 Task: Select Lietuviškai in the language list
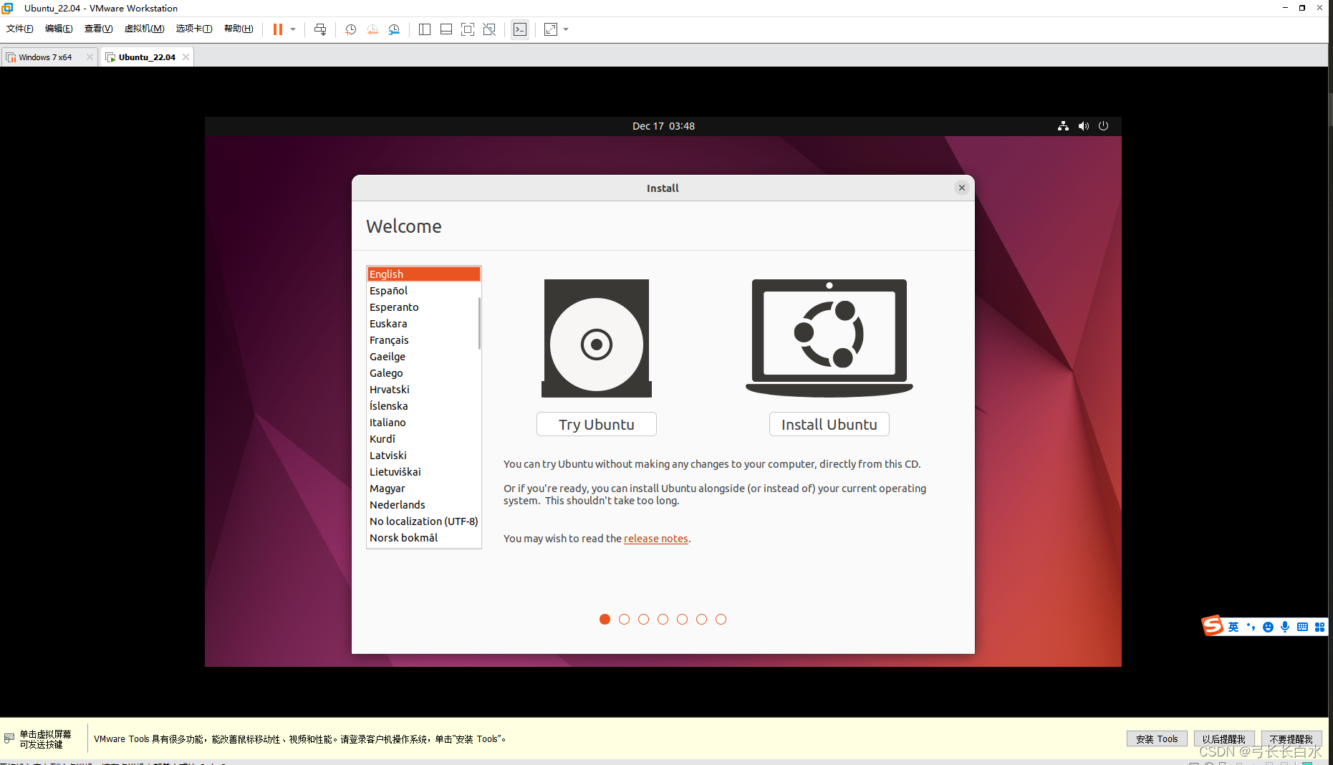click(x=422, y=472)
